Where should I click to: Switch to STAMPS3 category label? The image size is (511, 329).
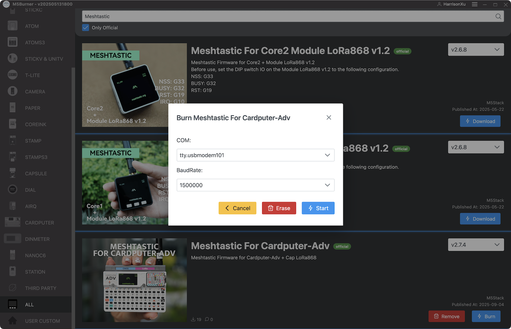[36, 157]
